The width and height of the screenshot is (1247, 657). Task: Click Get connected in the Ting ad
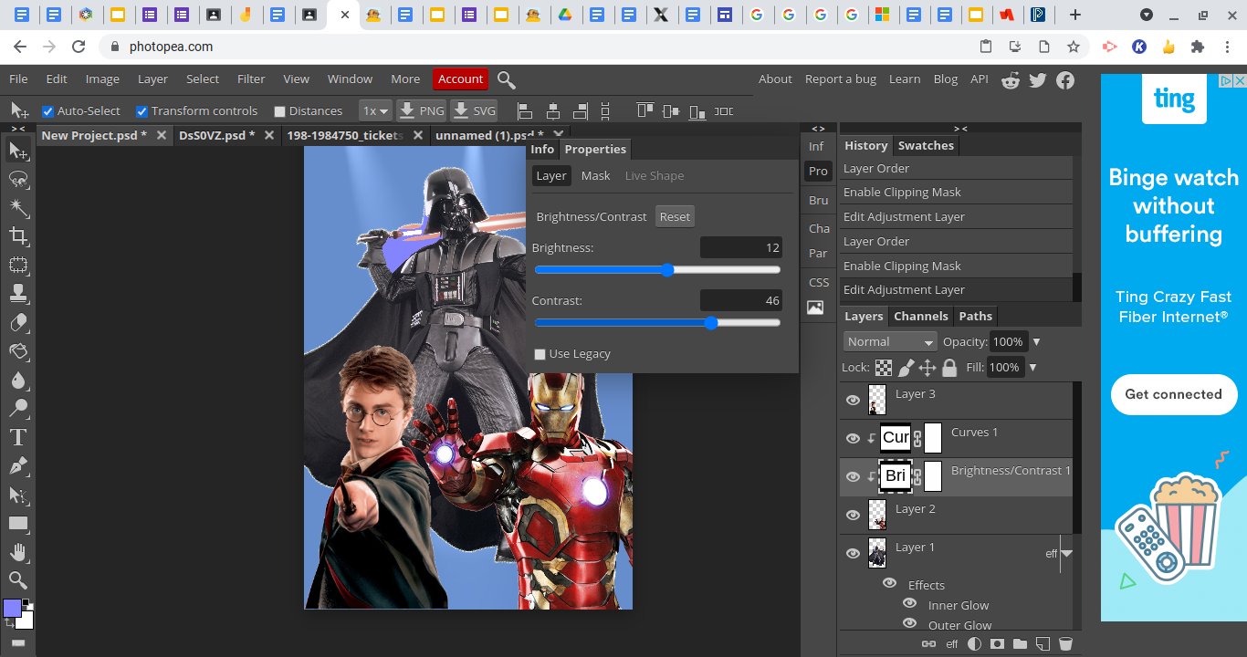point(1173,394)
